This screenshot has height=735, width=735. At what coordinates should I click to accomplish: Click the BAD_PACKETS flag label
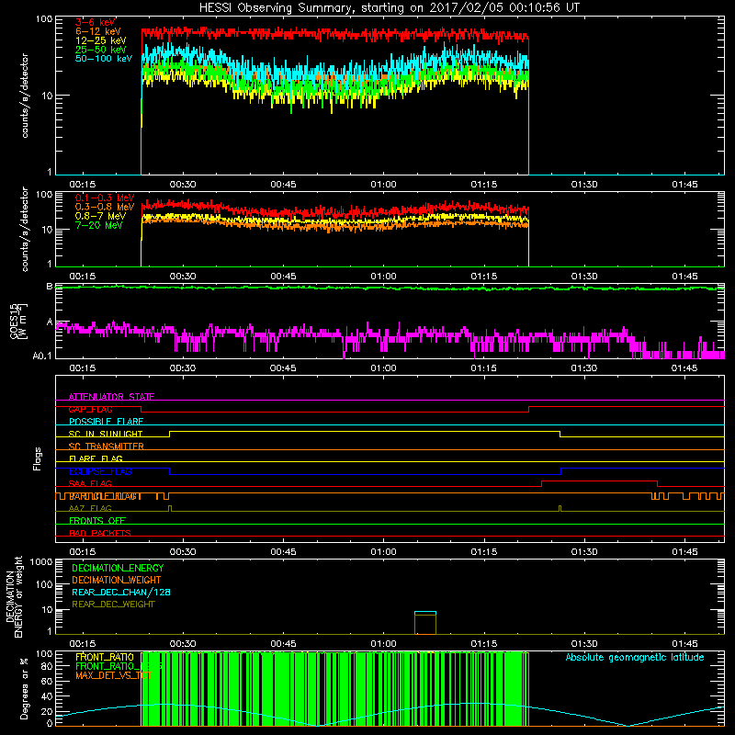click(x=100, y=533)
